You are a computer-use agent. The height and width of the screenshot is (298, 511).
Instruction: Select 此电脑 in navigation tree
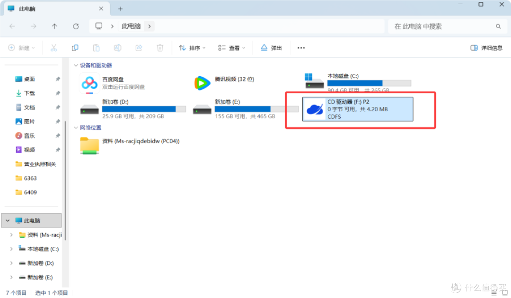coord(32,220)
